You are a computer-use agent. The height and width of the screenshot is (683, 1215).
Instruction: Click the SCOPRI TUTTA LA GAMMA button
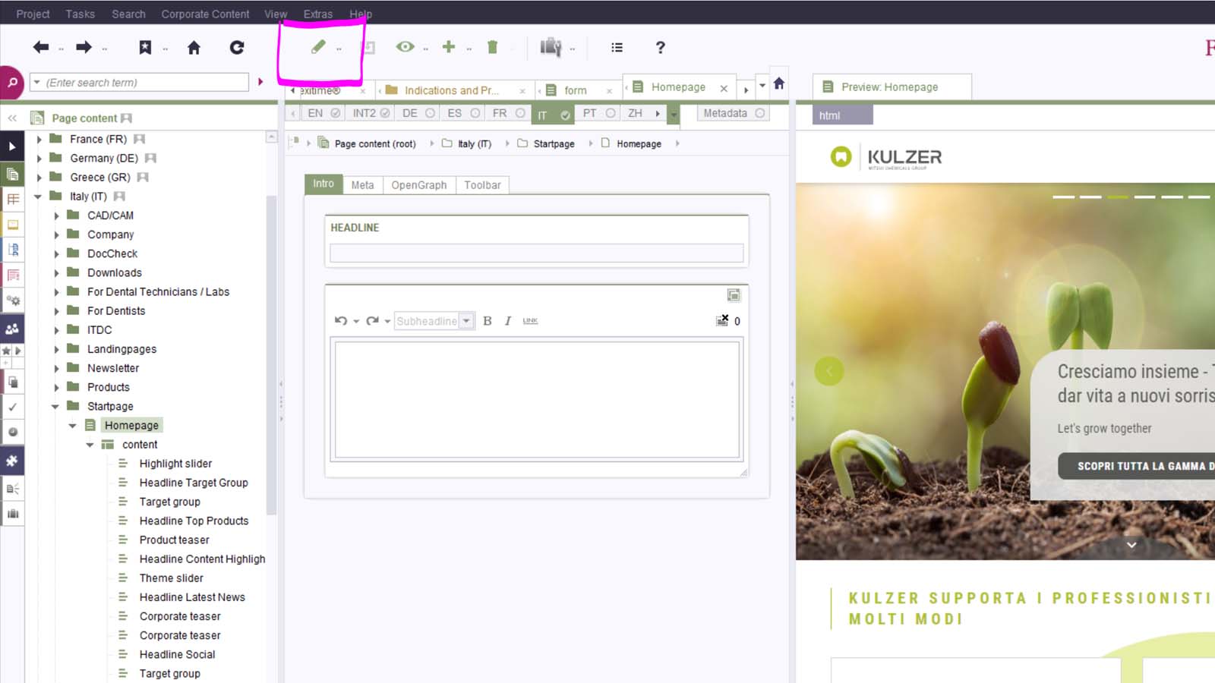[1139, 466]
